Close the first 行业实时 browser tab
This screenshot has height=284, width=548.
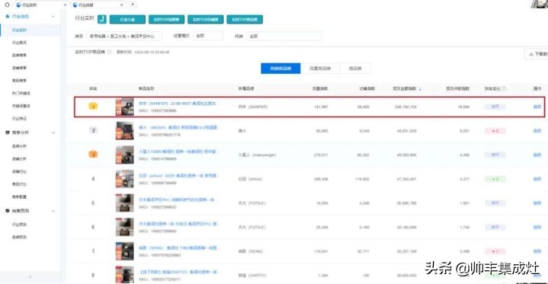tap(65, 5)
